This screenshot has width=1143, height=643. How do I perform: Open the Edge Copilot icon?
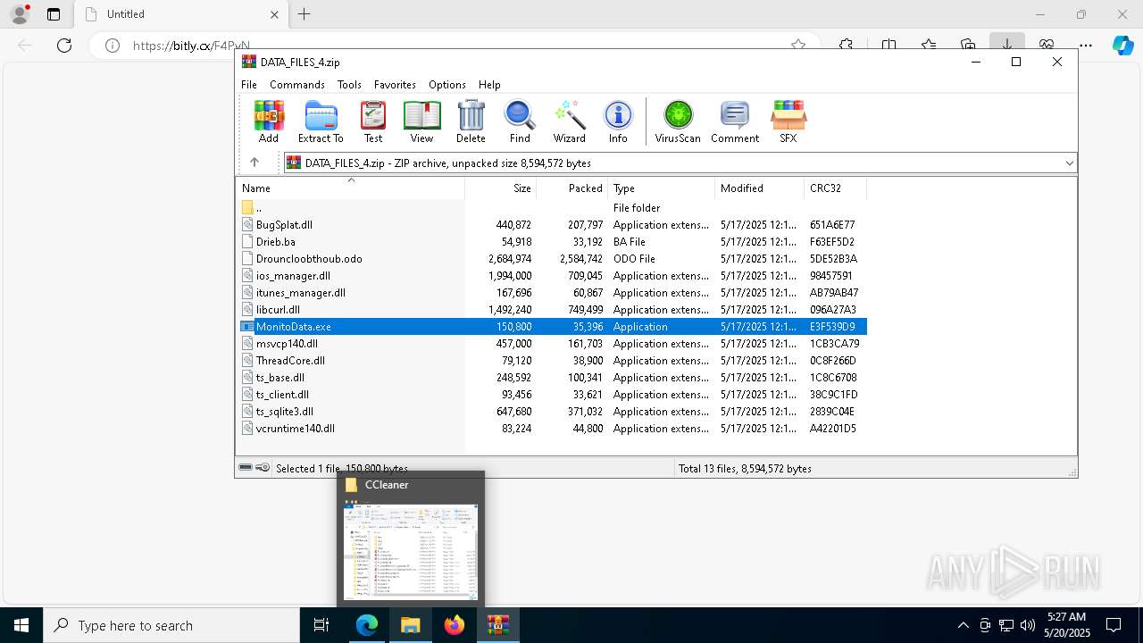(1123, 45)
